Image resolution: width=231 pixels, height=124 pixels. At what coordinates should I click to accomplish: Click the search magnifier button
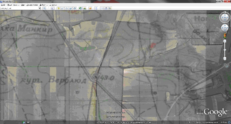(x=45, y=8)
